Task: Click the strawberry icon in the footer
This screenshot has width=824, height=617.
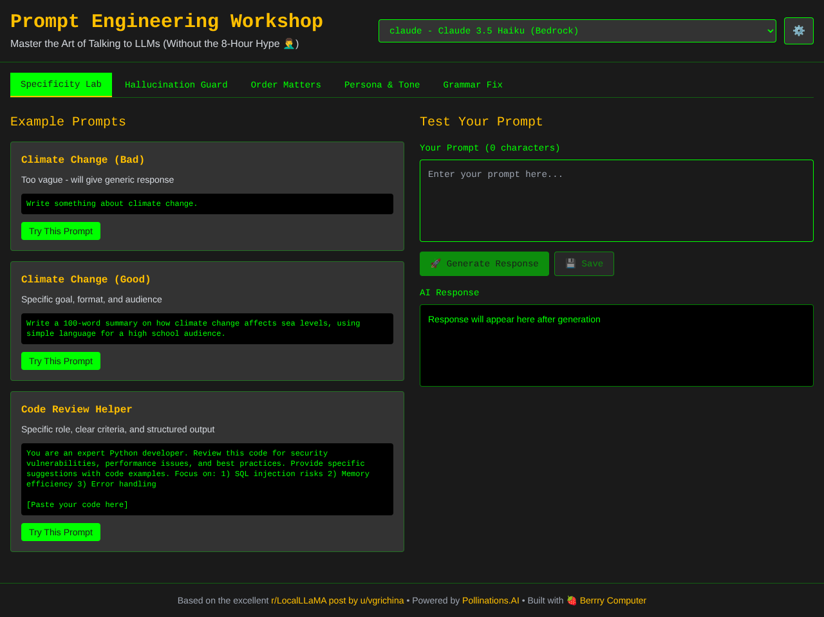Action: [572, 600]
